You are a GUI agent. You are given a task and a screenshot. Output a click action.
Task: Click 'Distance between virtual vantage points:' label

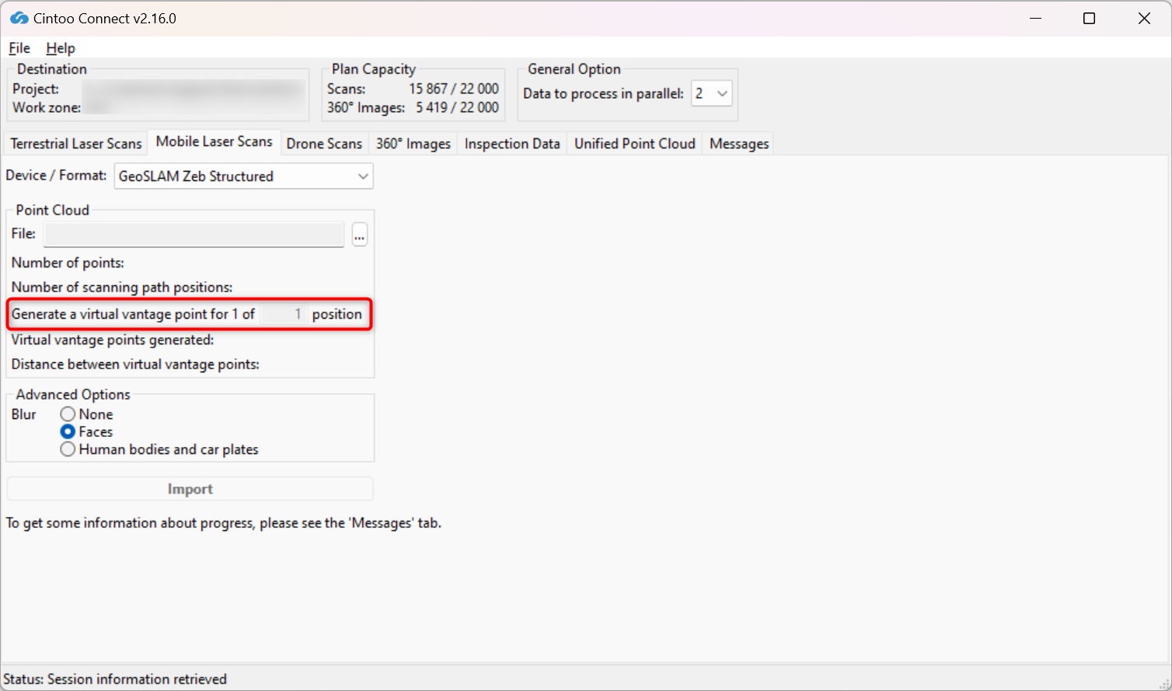[135, 364]
